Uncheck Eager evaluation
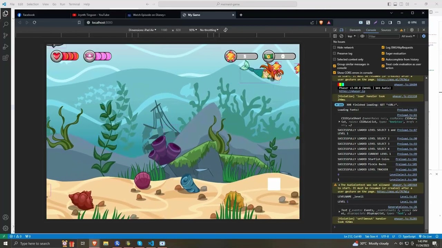Screen dimensions: 442x248 (383, 53)
